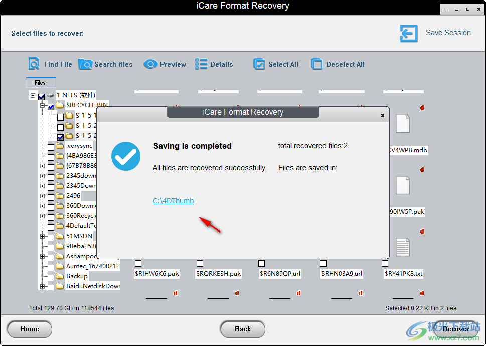The image size is (486, 346).
Task: Click the Auntec_167400212 folder icon
Action: click(x=60, y=266)
